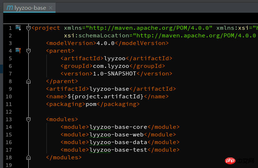The width and height of the screenshot is (258, 168).
Task: Click the php中文网 watermark logo
Action: pos(240,161)
